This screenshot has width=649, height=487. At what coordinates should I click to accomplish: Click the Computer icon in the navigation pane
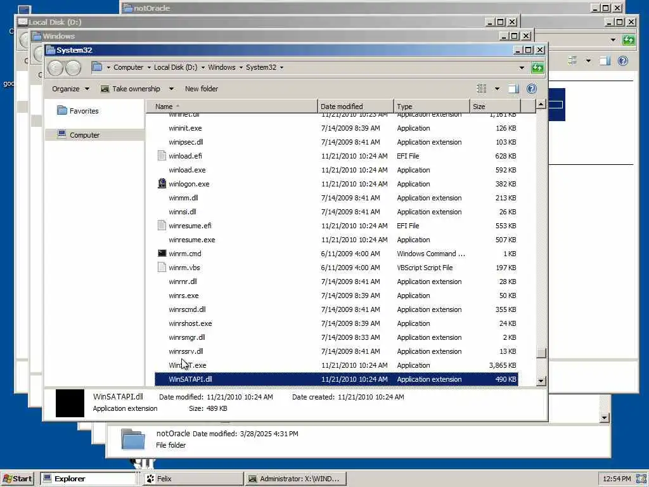[61, 134]
